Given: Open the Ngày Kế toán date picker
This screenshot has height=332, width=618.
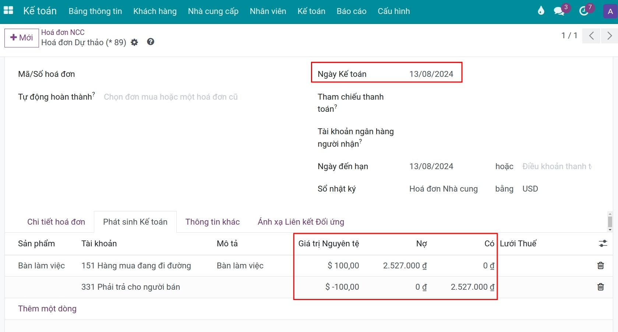Looking at the screenshot, I should [431, 74].
